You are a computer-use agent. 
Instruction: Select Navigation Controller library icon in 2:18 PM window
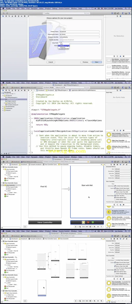click(109, 212)
